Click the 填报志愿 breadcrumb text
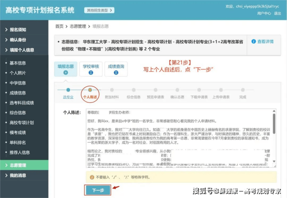287x198 pixels. click(100, 26)
